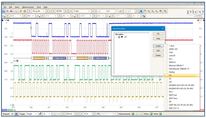Click the green Start capture arrow
The width and height of the screenshot is (206, 118).
[x=12, y=114]
